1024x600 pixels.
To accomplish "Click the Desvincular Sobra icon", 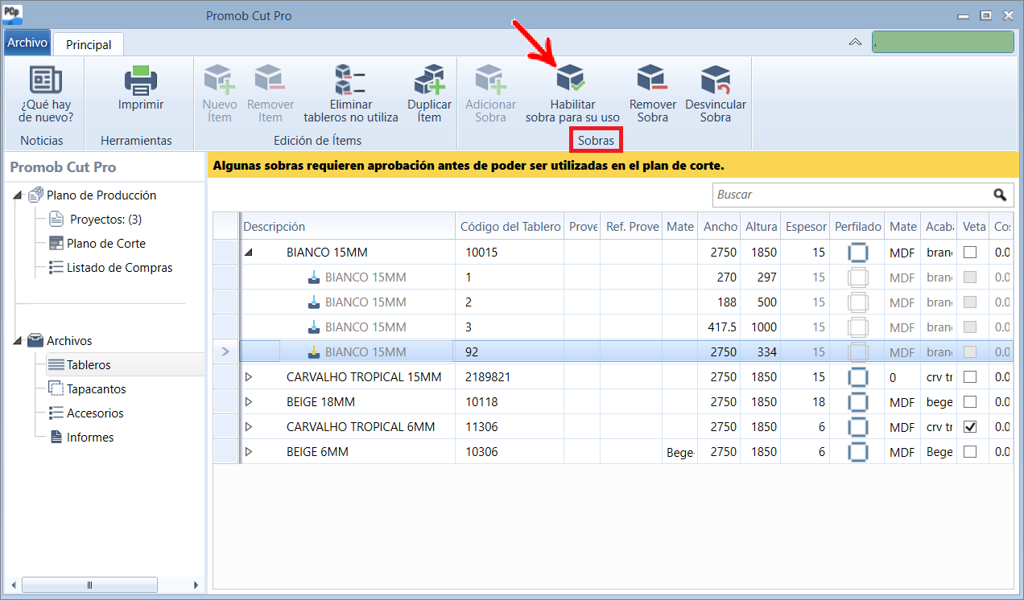I will coord(716,80).
